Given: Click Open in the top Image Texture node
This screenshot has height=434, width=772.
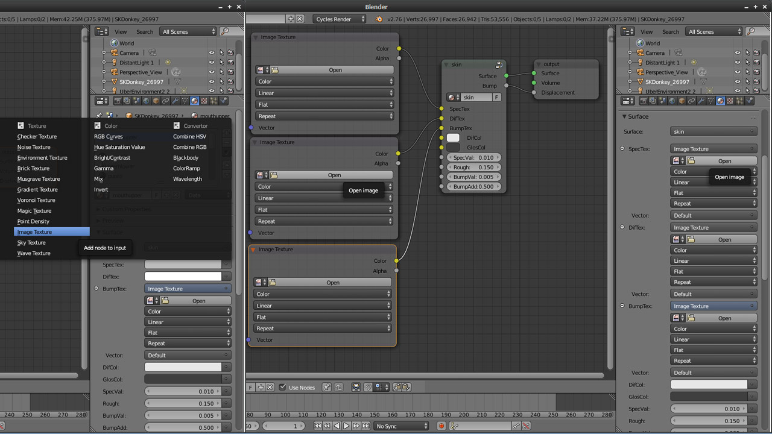Looking at the screenshot, I should tap(335, 70).
